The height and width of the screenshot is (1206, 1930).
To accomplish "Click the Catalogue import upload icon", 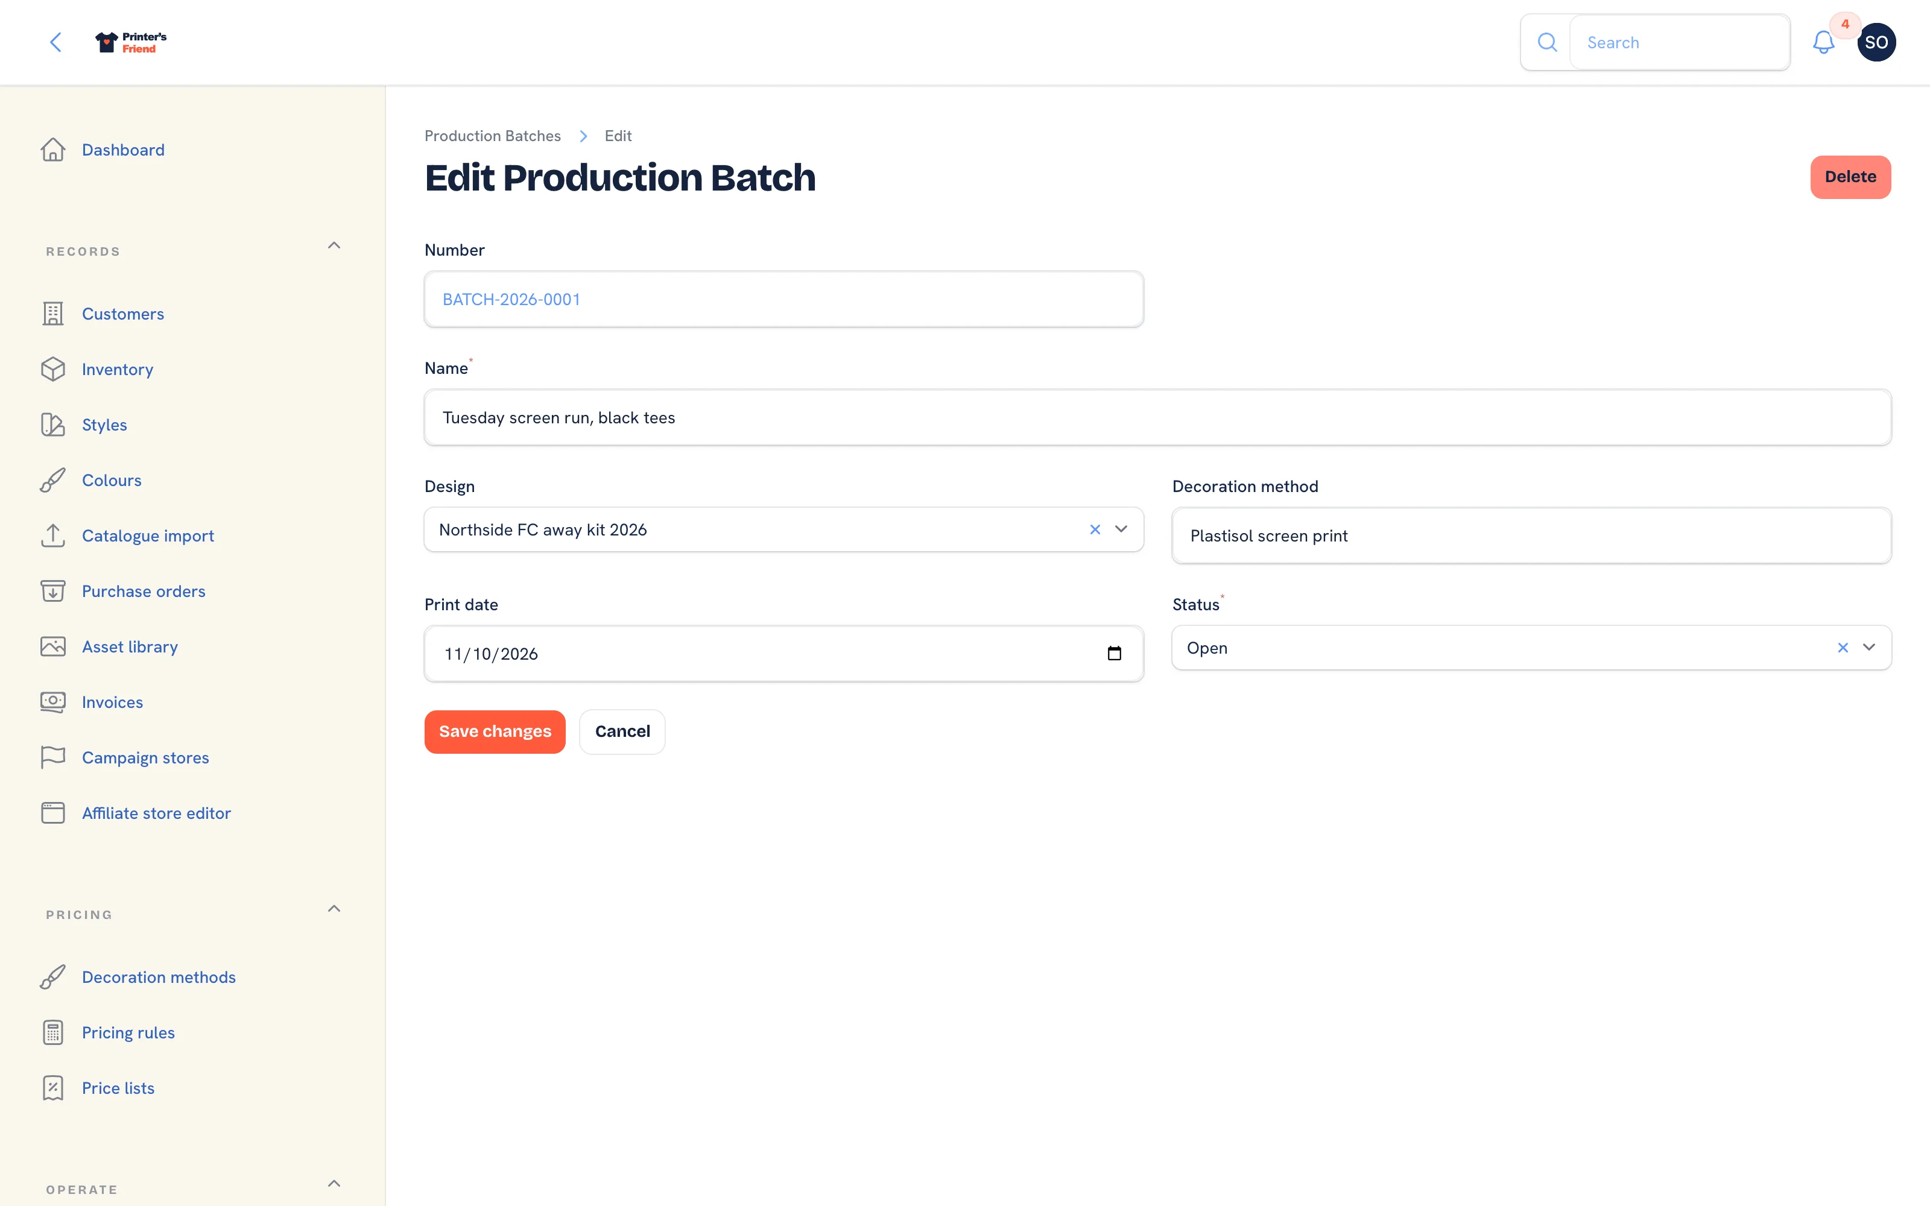I will click(54, 535).
